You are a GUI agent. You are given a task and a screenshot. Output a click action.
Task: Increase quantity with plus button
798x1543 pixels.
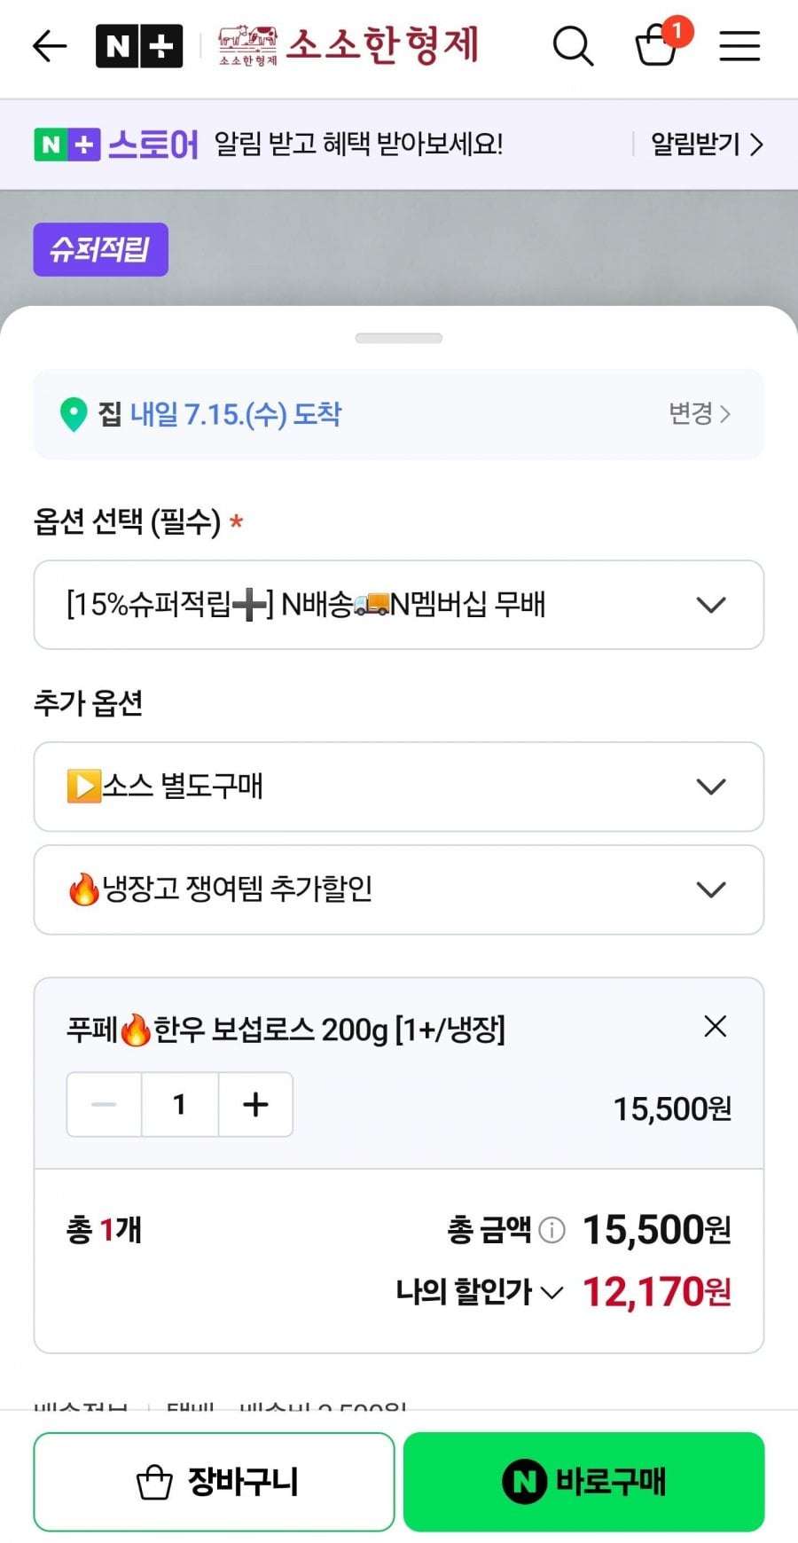click(255, 1104)
